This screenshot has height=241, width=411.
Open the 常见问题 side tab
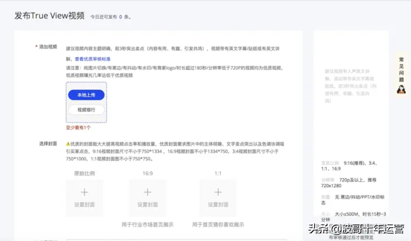point(401,69)
